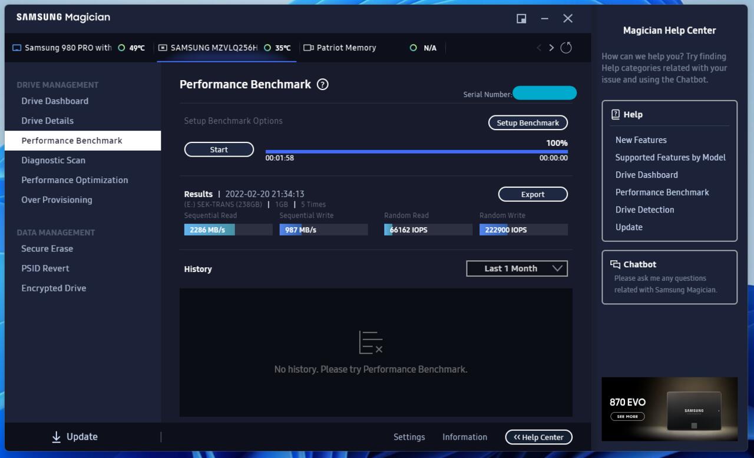Image resolution: width=754 pixels, height=458 pixels.
Task: Show previous drive with left arrow
Action: pyautogui.click(x=538, y=48)
